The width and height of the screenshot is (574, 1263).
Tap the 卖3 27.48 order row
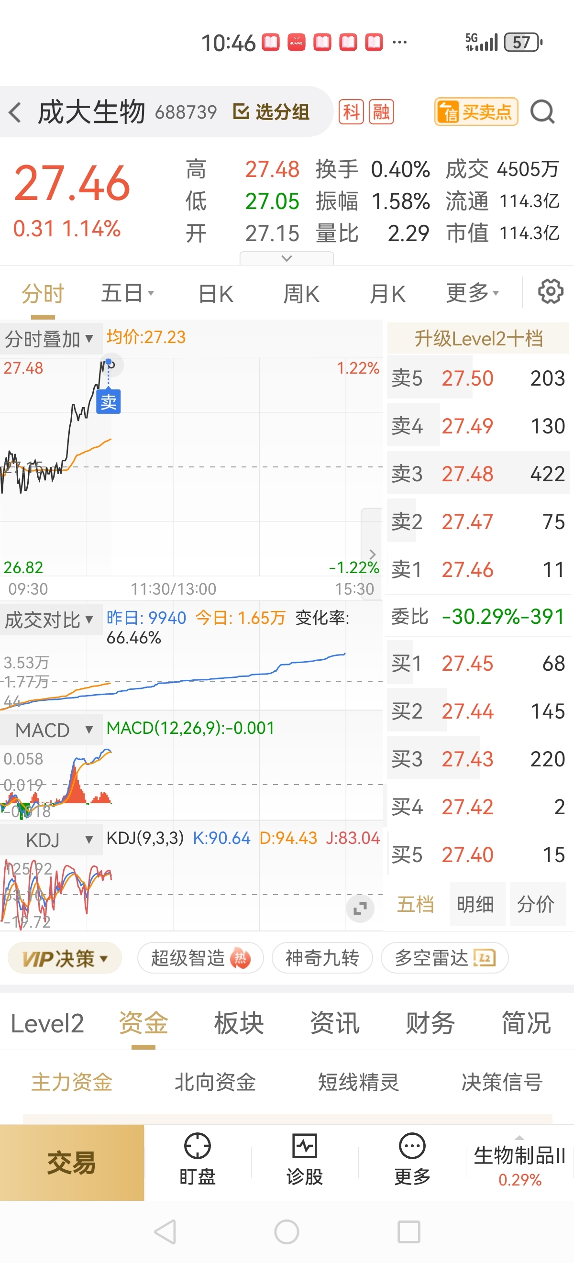tap(478, 474)
